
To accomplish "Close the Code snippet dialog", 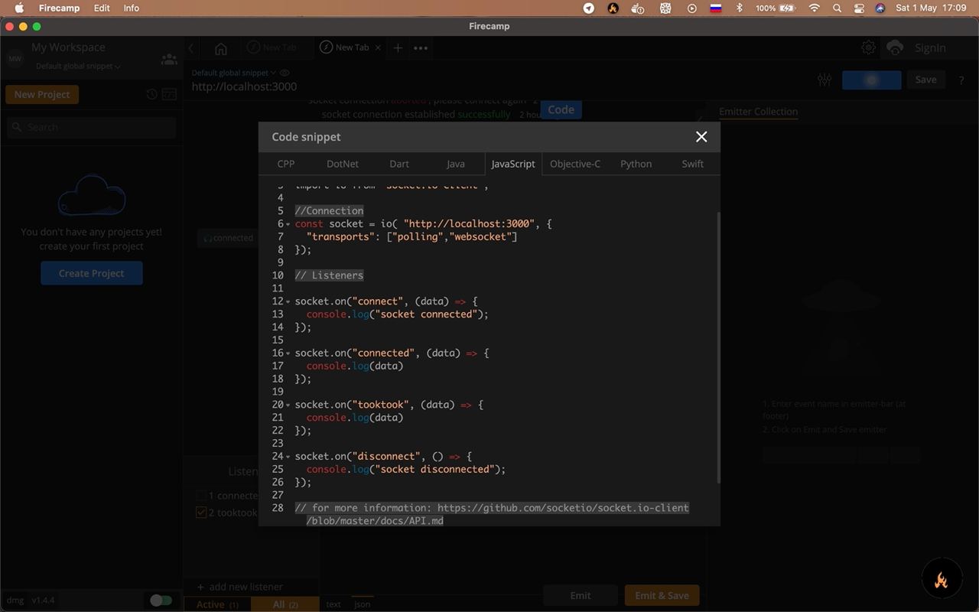I will [x=701, y=137].
